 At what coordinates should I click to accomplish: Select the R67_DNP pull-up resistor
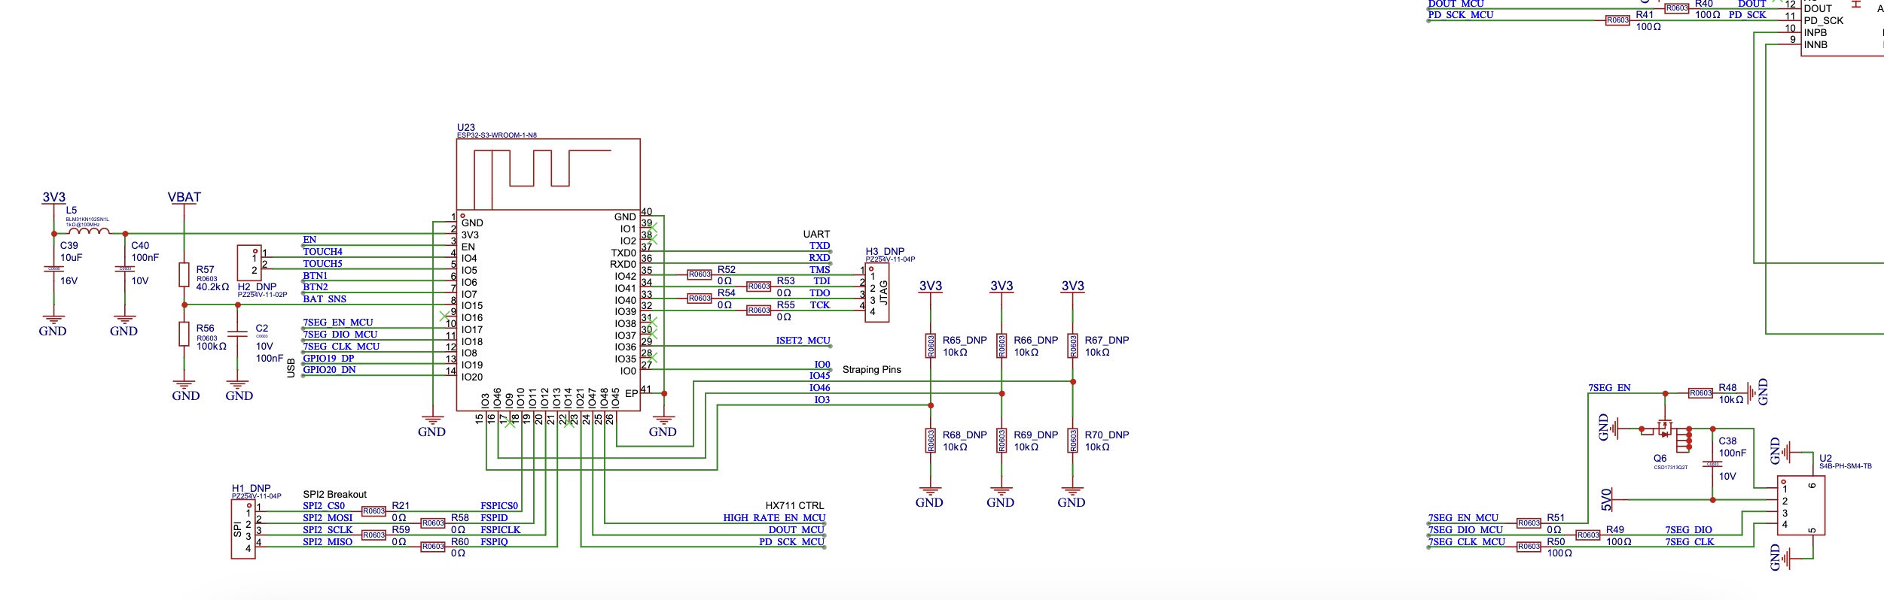[x=1073, y=346]
